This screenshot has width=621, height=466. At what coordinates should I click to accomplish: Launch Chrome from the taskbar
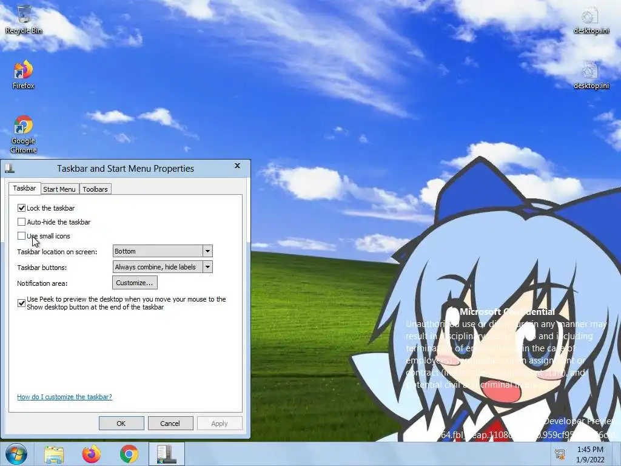[129, 454]
